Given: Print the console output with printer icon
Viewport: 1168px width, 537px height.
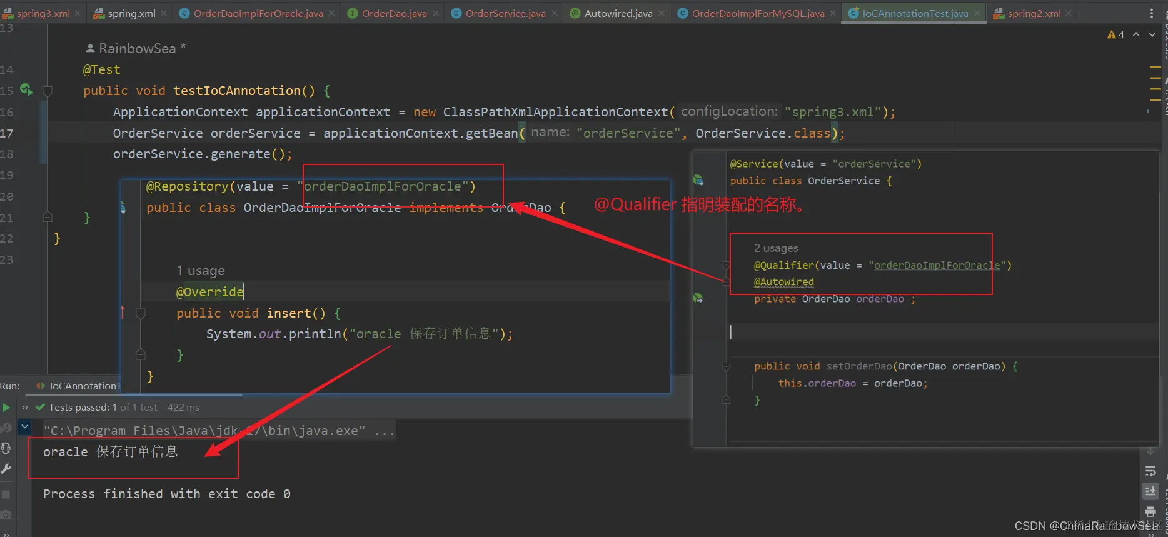Looking at the screenshot, I should pyautogui.click(x=1150, y=512).
